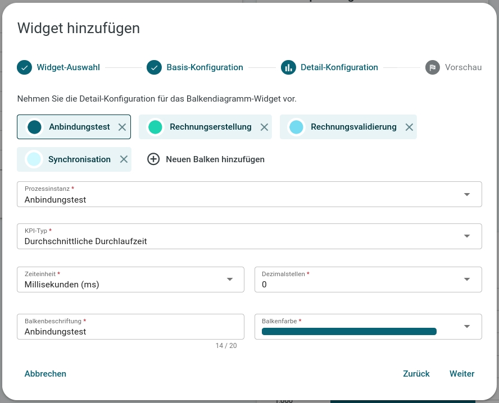The image size is (499, 403).
Task: Click the Balkendiagramm-Widget instruction text
Action: click(x=157, y=99)
